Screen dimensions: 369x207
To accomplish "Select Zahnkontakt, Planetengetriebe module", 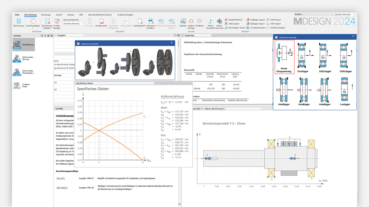I will point(24,72).
